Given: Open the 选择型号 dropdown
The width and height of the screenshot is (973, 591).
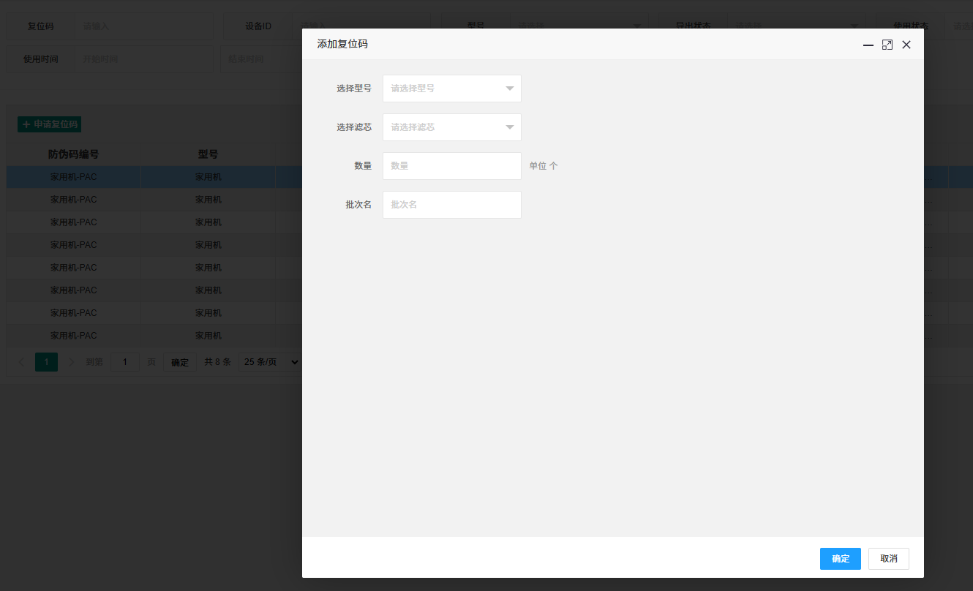Looking at the screenshot, I should pos(452,89).
